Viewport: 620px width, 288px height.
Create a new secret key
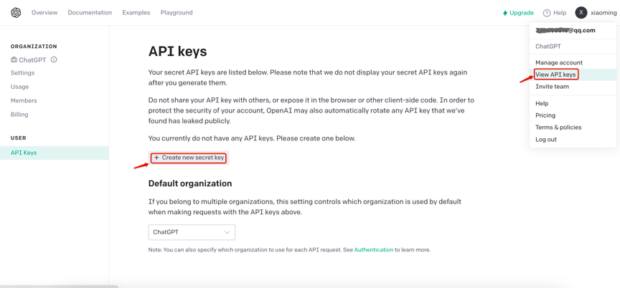(x=189, y=158)
